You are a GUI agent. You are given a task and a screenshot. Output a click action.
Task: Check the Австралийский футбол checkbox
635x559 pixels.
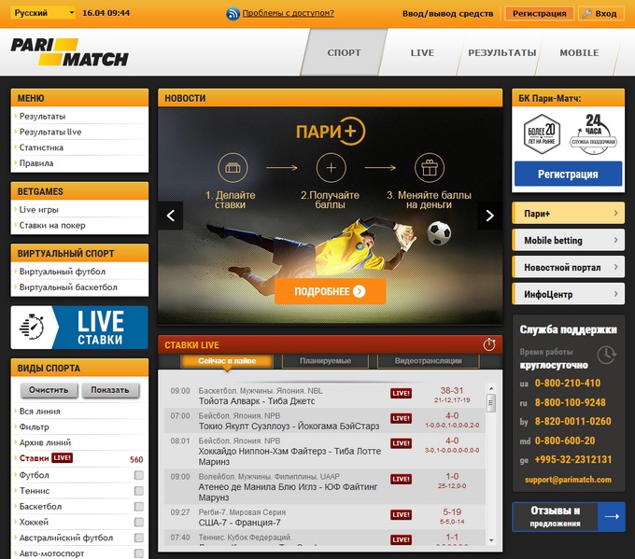tap(139, 538)
